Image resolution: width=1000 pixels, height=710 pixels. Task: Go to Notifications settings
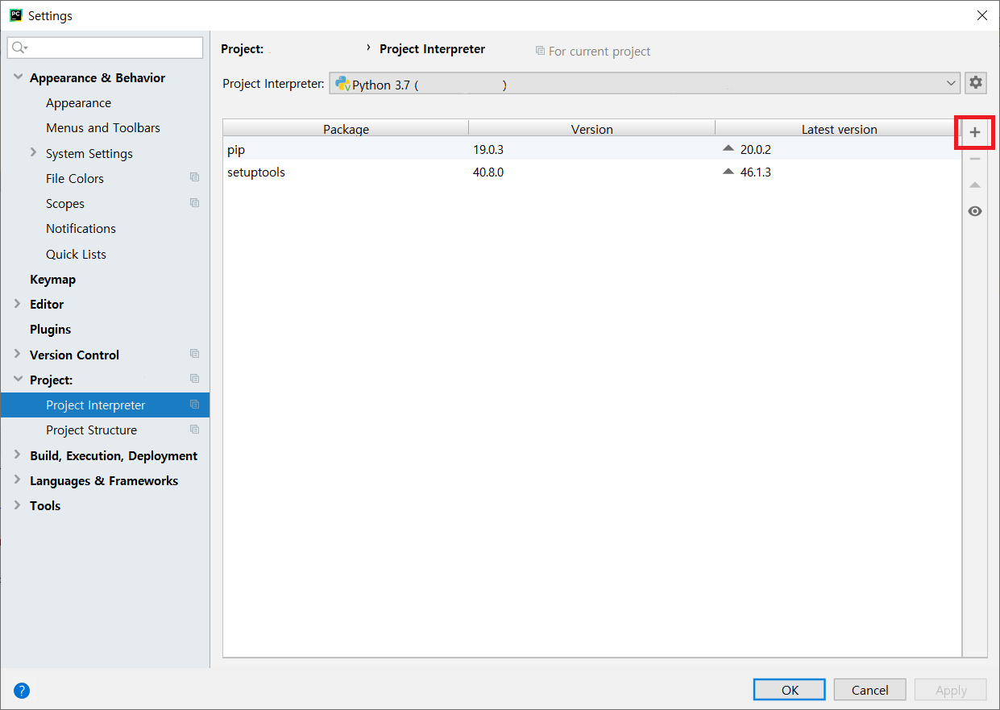coord(81,229)
